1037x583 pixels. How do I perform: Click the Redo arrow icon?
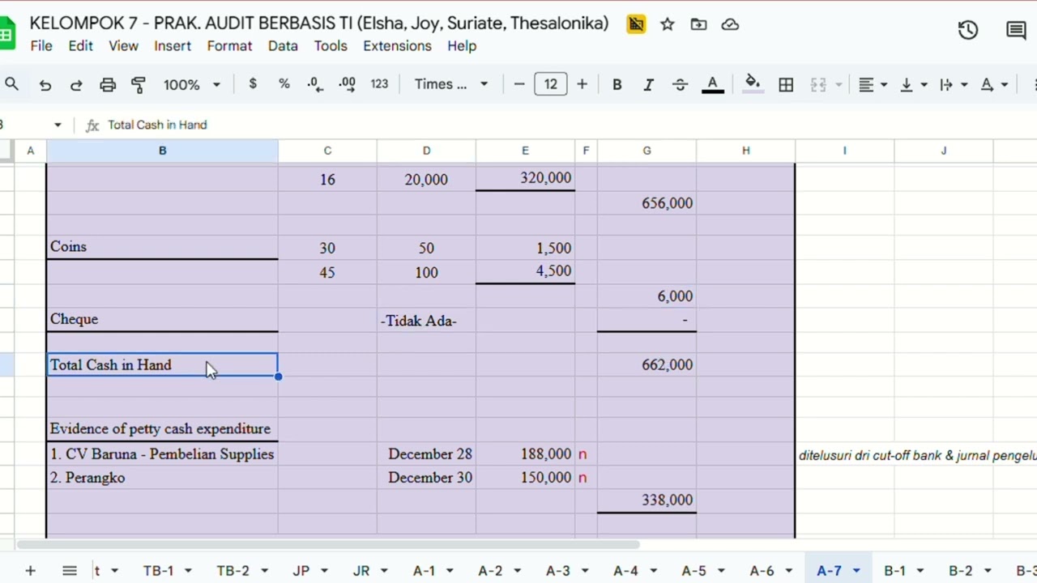click(x=76, y=84)
